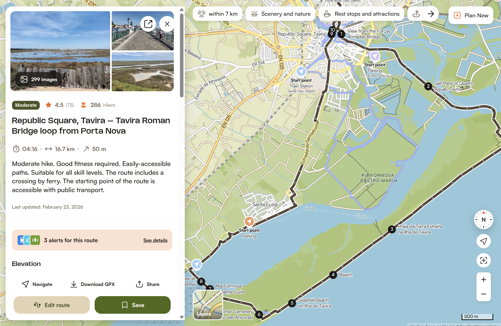
Task: Toggle Rest stops and attractions filter
Action: click(x=362, y=14)
